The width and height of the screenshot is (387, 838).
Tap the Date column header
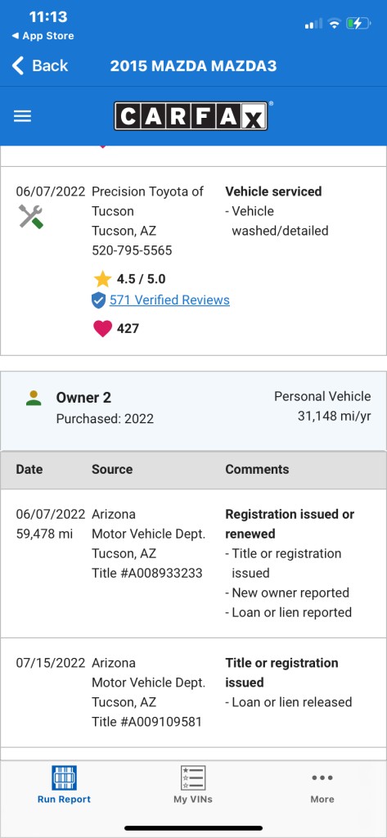pos(29,469)
